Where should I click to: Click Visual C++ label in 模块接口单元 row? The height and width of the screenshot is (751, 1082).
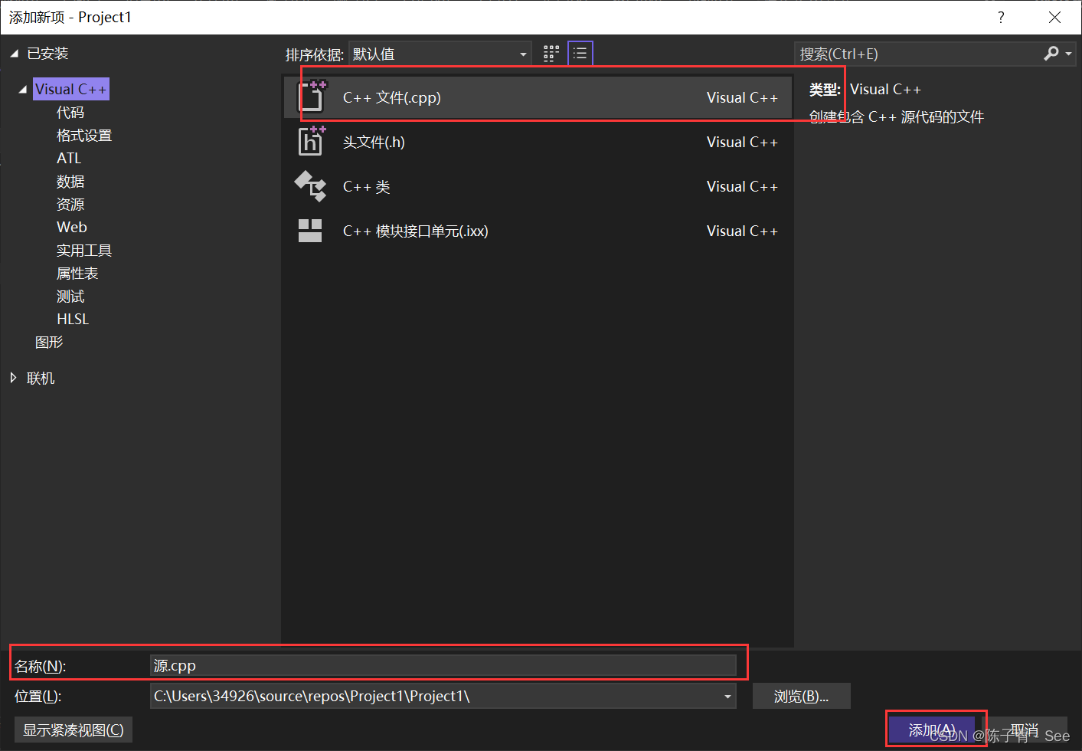pyautogui.click(x=742, y=231)
